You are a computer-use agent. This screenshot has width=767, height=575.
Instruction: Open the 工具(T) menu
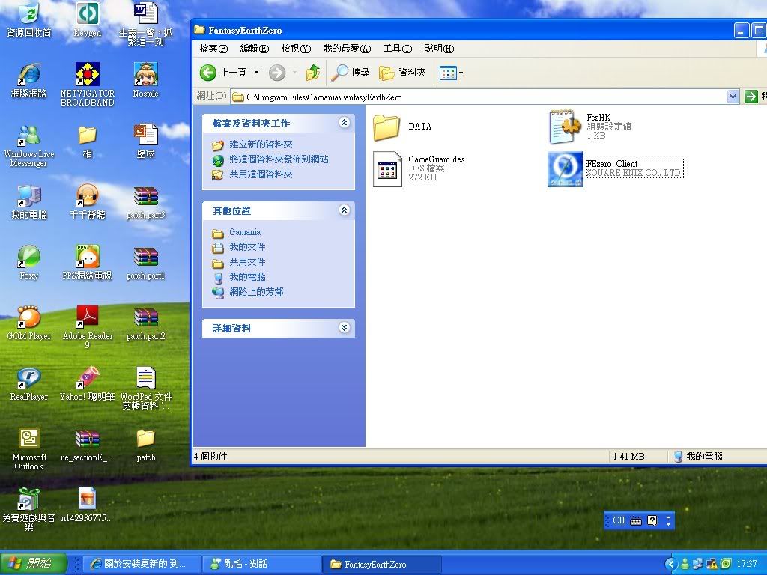pos(397,49)
